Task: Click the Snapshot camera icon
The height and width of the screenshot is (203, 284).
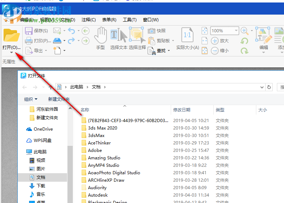Action: point(152,31)
